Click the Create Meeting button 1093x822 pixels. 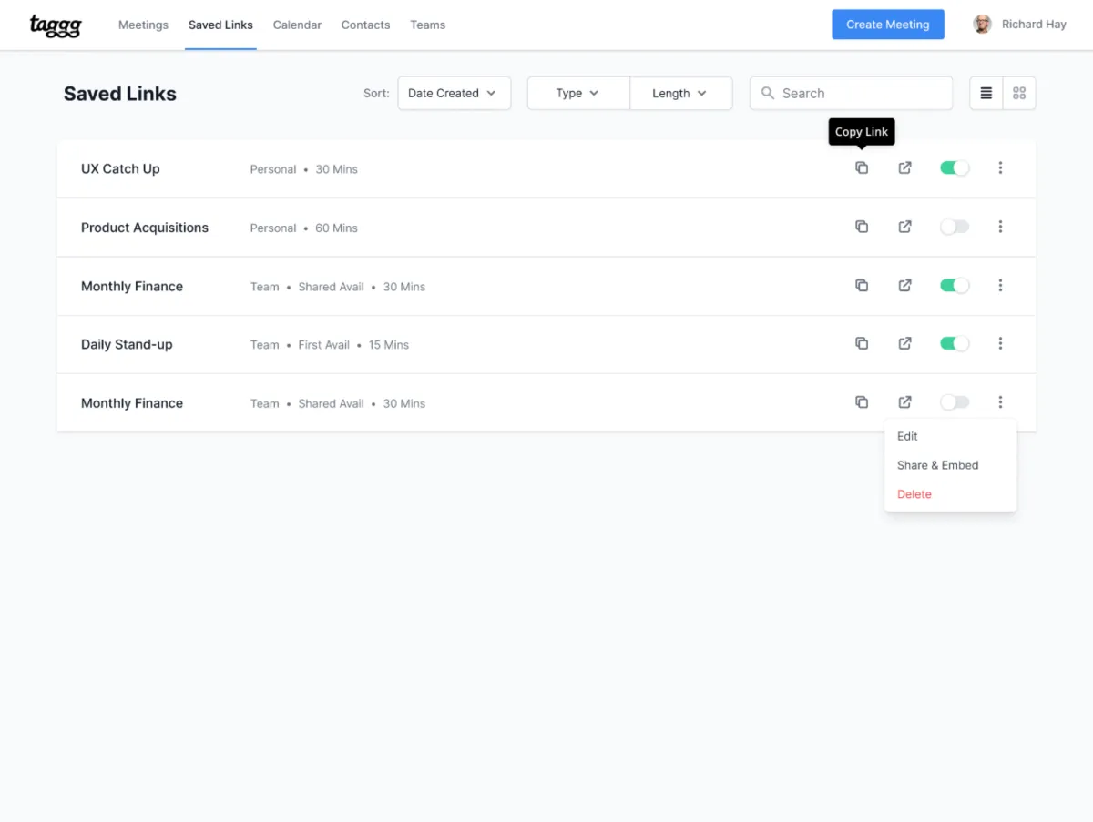coord(887,25)
